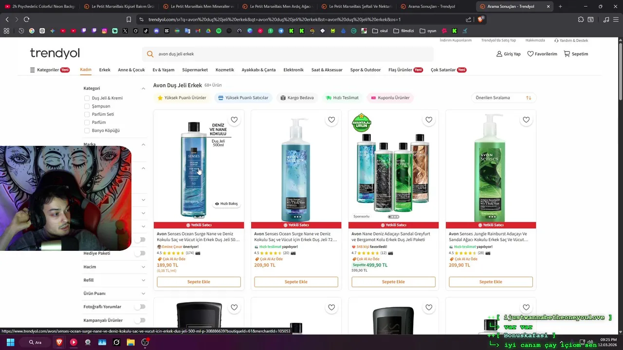The image size is (623, 350).
Task: Check Parfüm Seti category
Action: (x=87, y=114)
